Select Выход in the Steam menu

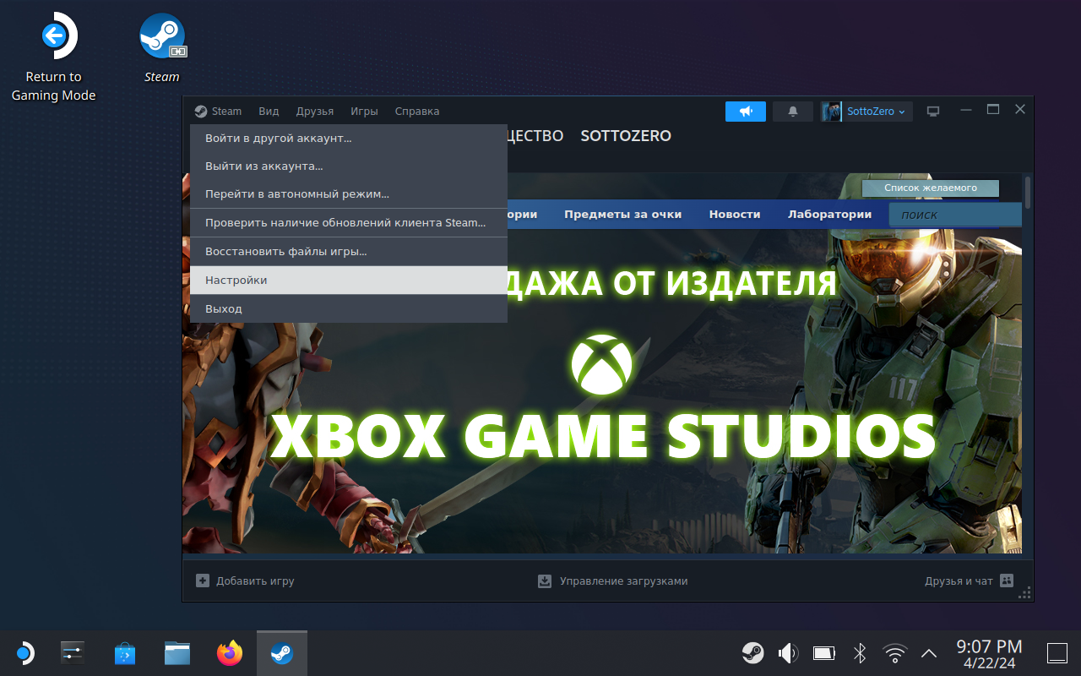point(349,309)
